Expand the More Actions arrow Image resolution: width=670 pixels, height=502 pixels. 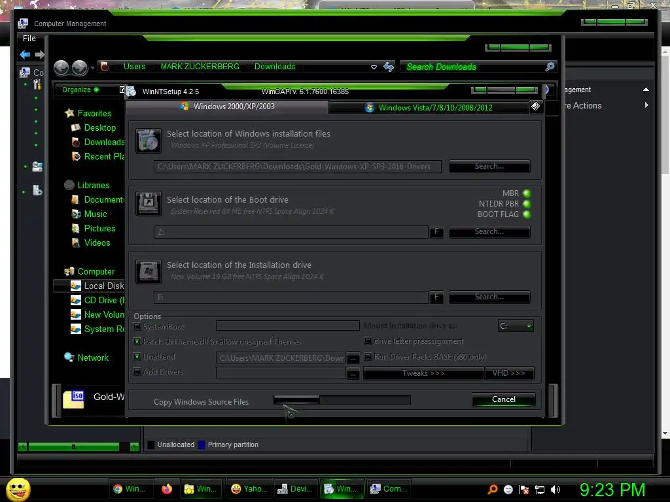pos(646,105)
